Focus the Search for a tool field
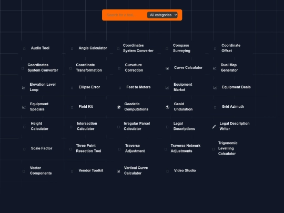Image resolution: width=284 pixels, height=213 pixels. tap(126, 15)
